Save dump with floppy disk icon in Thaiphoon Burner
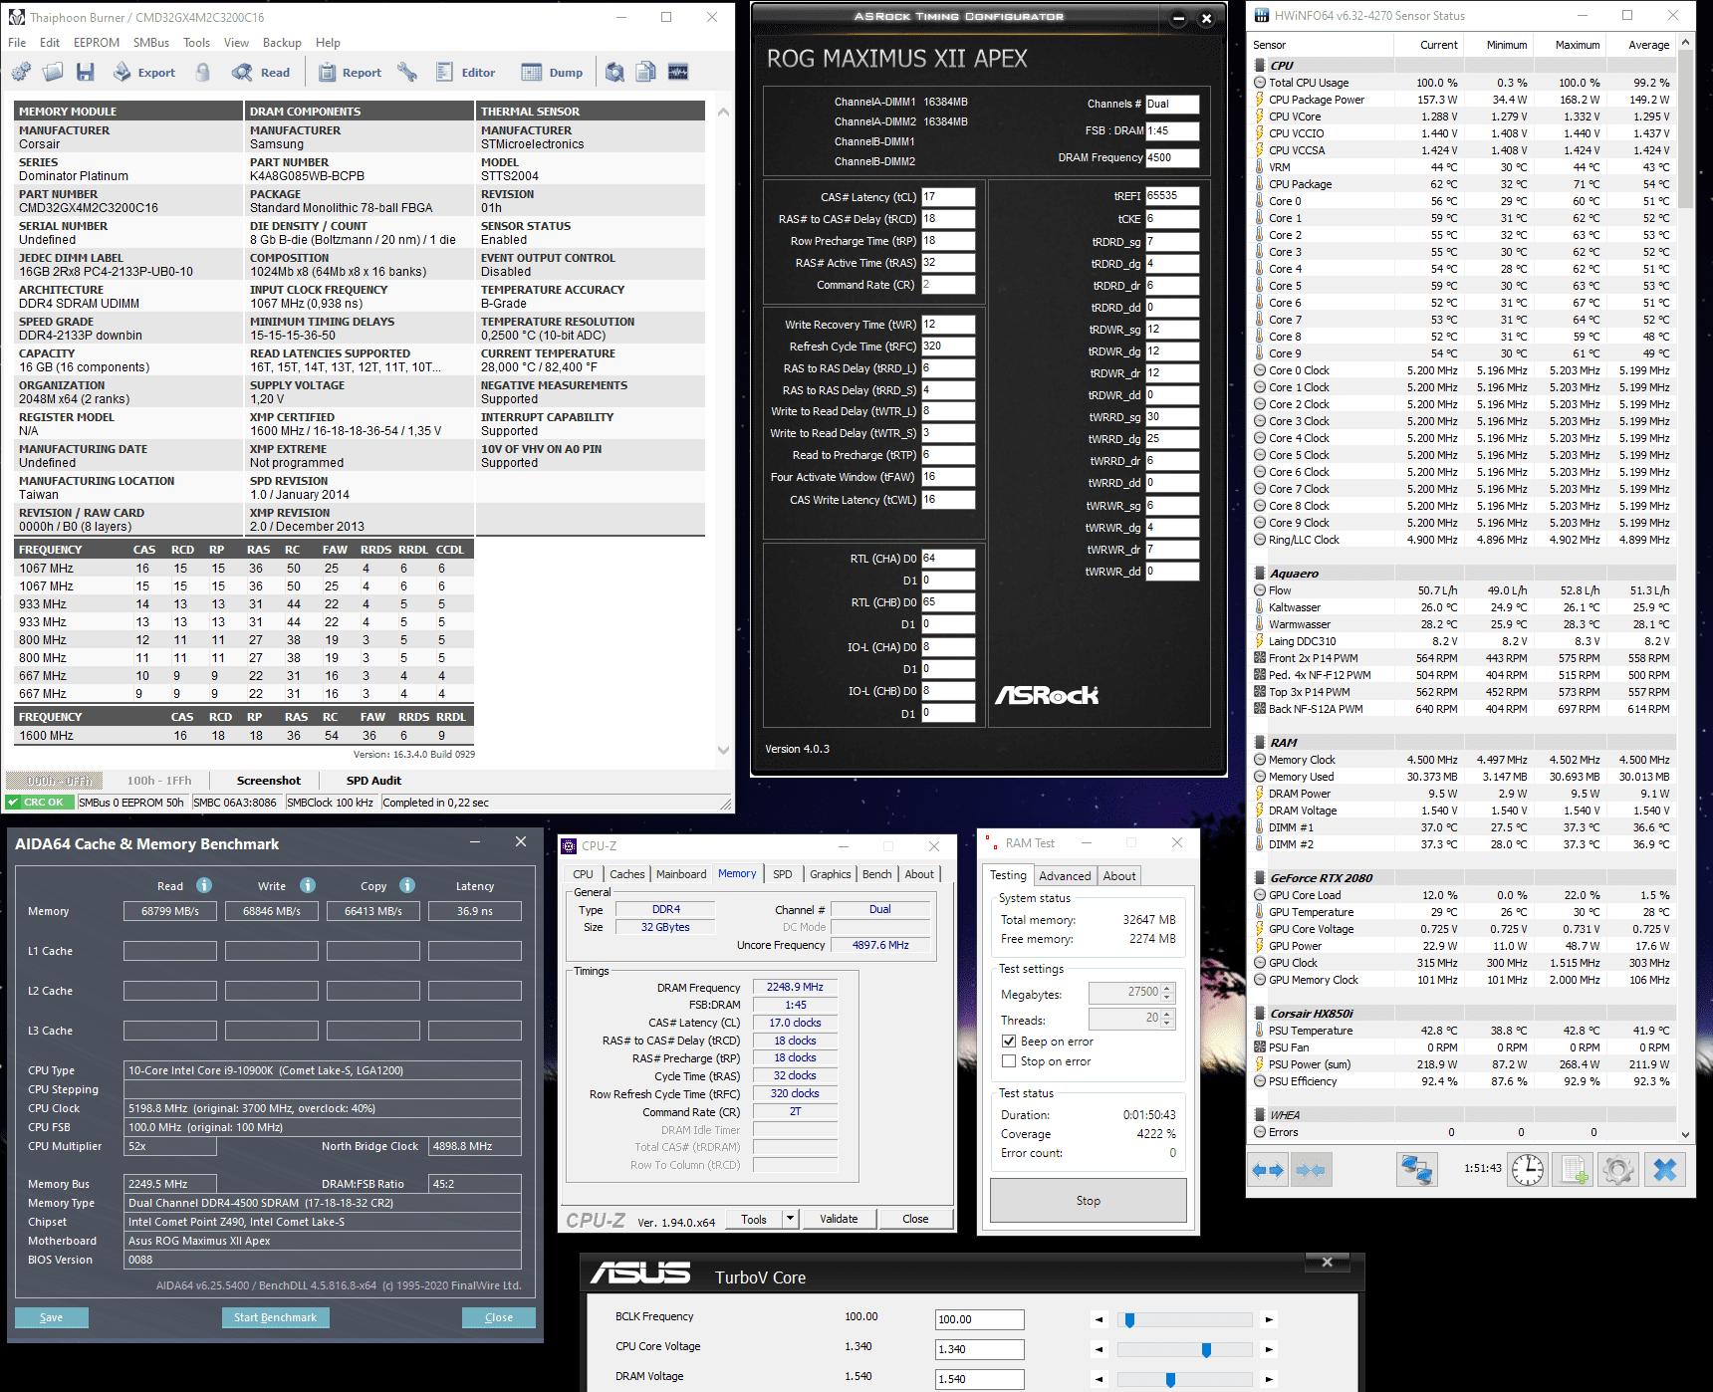The image size is (1713, 1392). point(86,73)
